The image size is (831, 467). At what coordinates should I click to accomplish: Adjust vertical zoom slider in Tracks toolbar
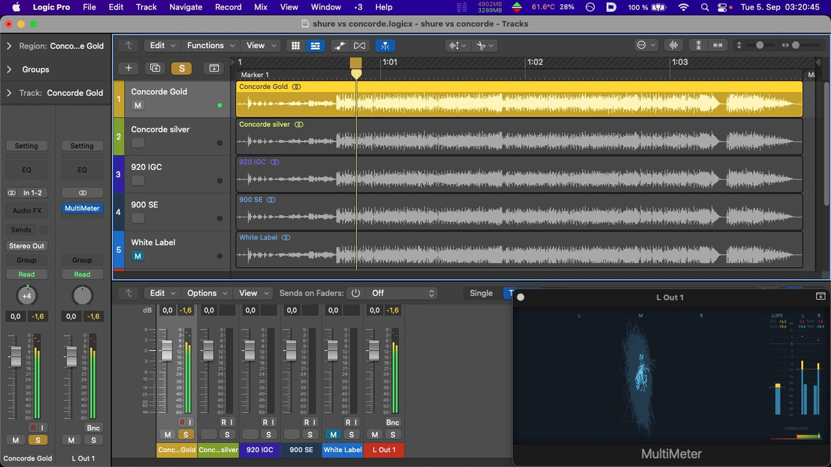(x=760, y=45)
